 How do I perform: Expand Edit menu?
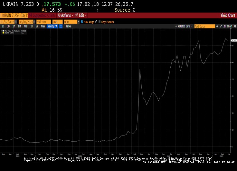tap(81, 15)
